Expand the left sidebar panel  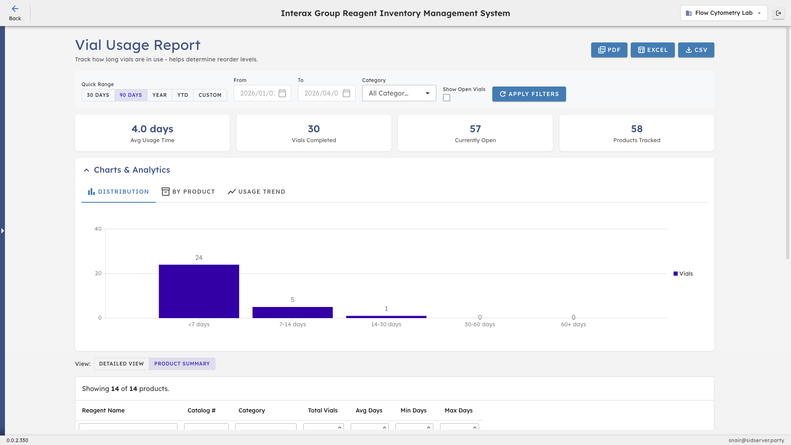pos(3,231)
